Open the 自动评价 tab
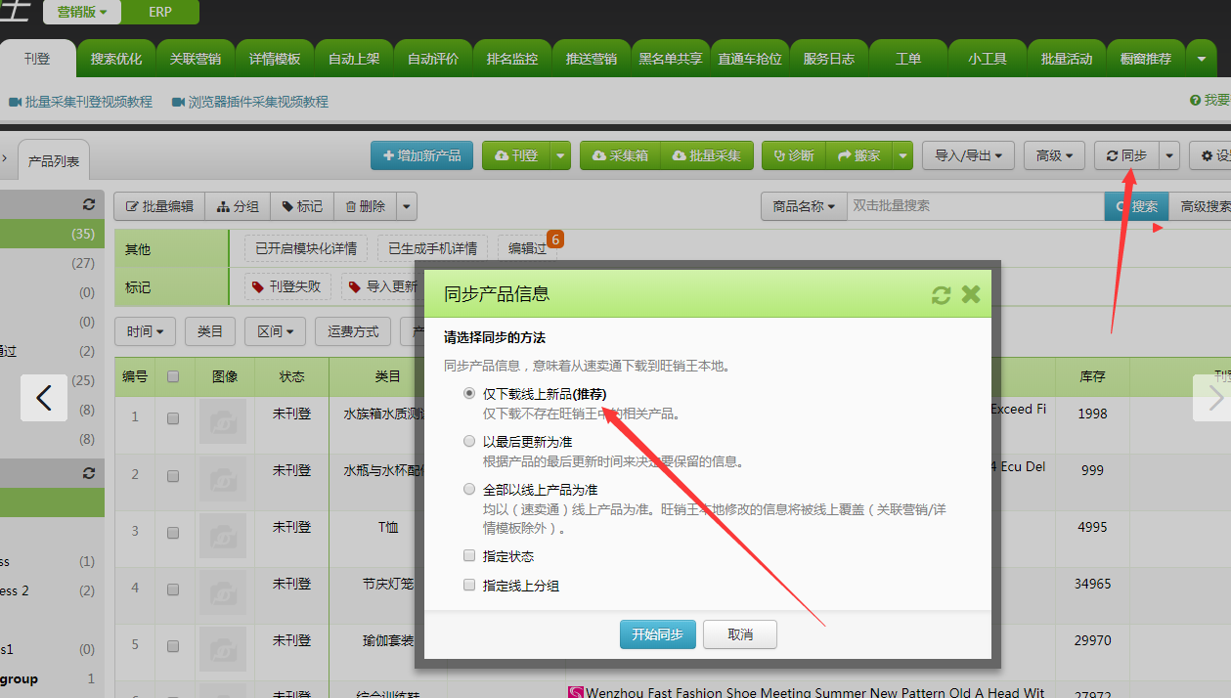 (x=433, y=59)
